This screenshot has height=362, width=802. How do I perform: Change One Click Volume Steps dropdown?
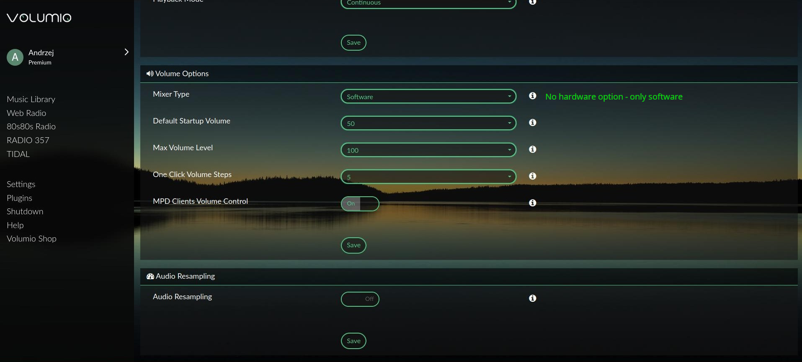pos(428,177)
